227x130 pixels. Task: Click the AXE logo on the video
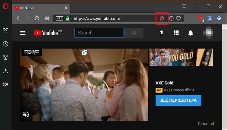tap(31, 52)
